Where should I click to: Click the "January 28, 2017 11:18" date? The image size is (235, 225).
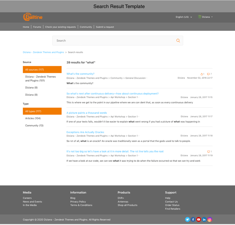click(201, 136)
